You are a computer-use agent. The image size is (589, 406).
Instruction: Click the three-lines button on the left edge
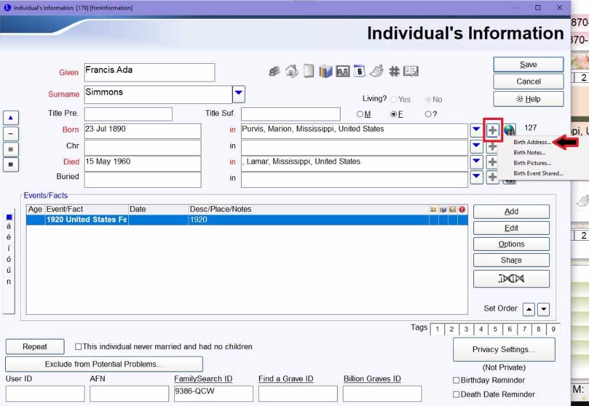(11, 149)
